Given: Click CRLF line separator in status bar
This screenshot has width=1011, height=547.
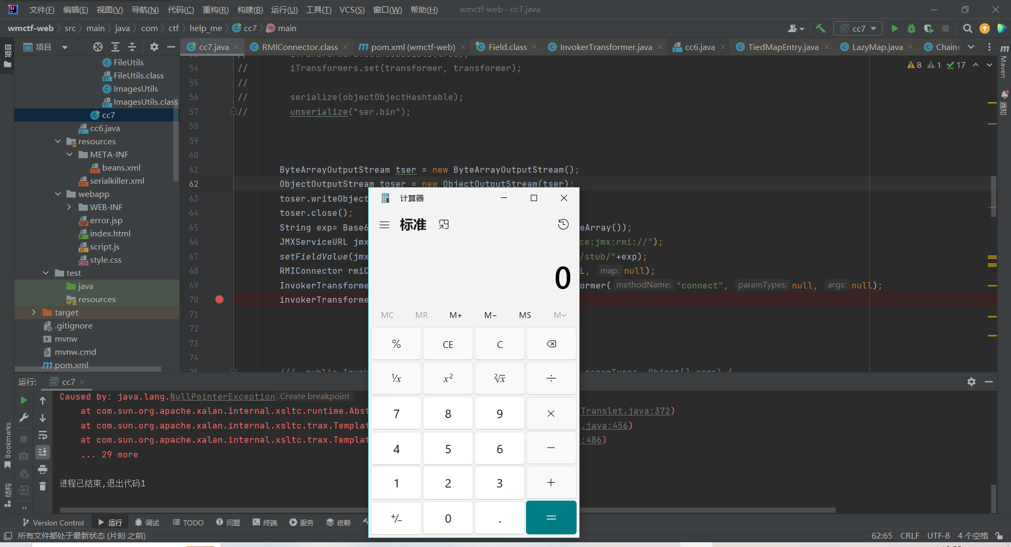Looking at the screenshot, I should click(x=909, y=535).
